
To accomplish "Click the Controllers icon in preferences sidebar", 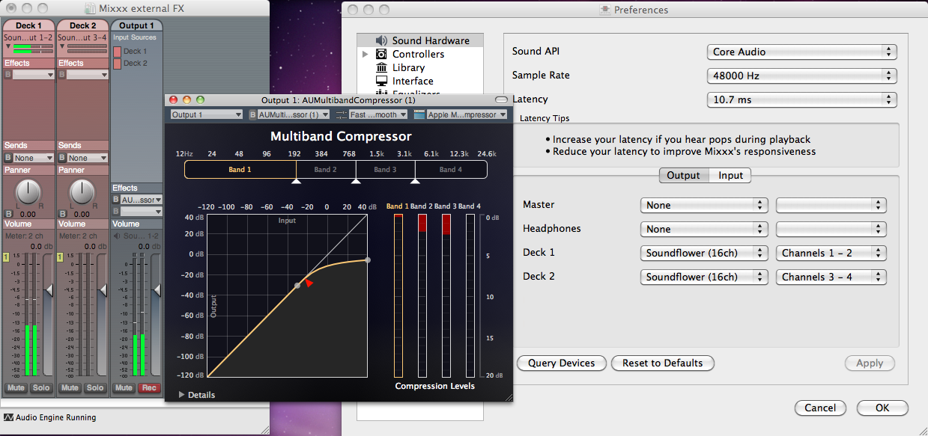I will [x=380, y=54].
